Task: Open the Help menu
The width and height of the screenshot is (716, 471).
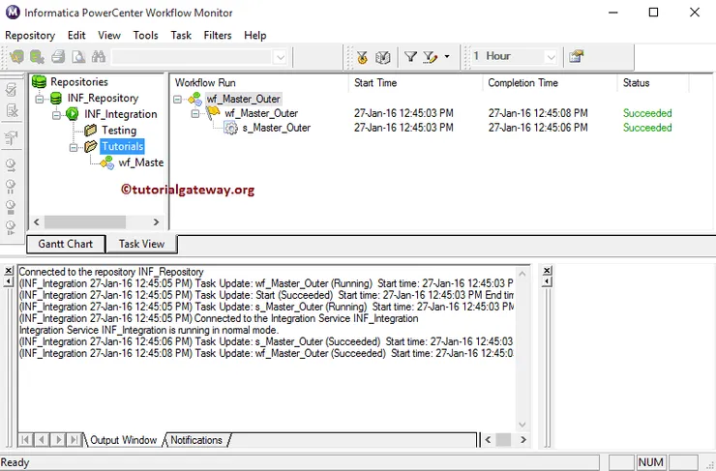Action: point(255,35)
